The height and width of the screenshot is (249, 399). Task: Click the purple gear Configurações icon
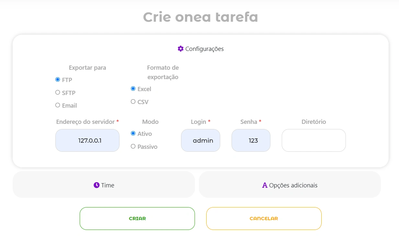point(181,49)
